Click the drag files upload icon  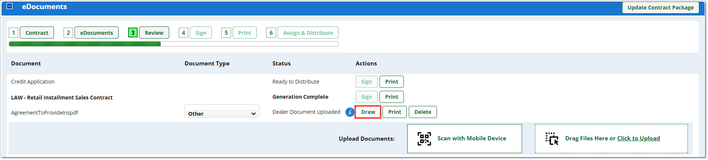tap(552, 138)
